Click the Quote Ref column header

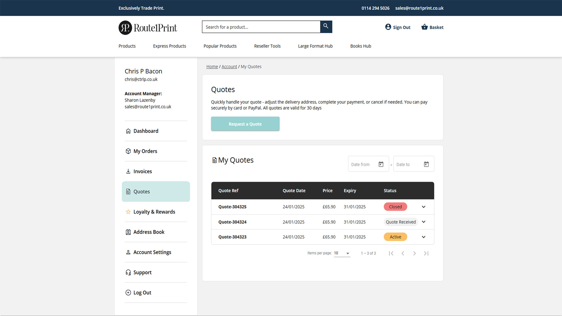pyautogui.click(x=228, y=190)
